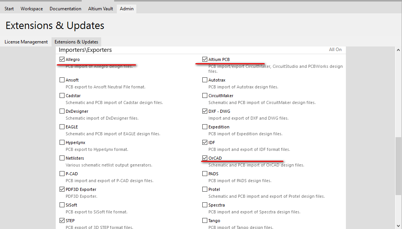Viewport: 402px width, 229px height.
Task: Go to the Documentation tab
Action: [x=65, y=9]
